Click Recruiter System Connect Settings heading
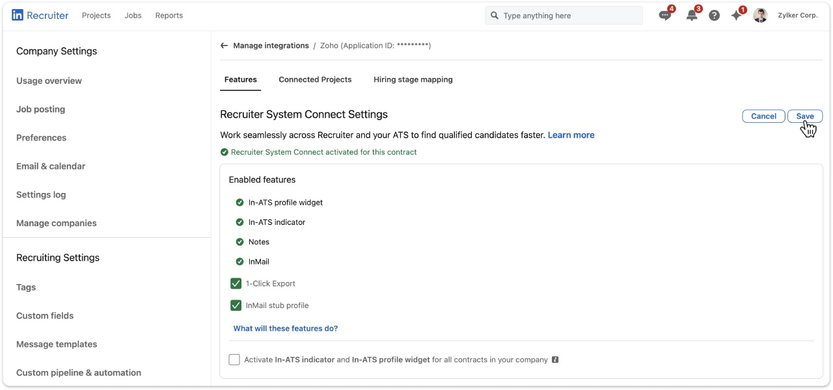Viewport: 833px width, 390px height. click(x=304, y=114)
